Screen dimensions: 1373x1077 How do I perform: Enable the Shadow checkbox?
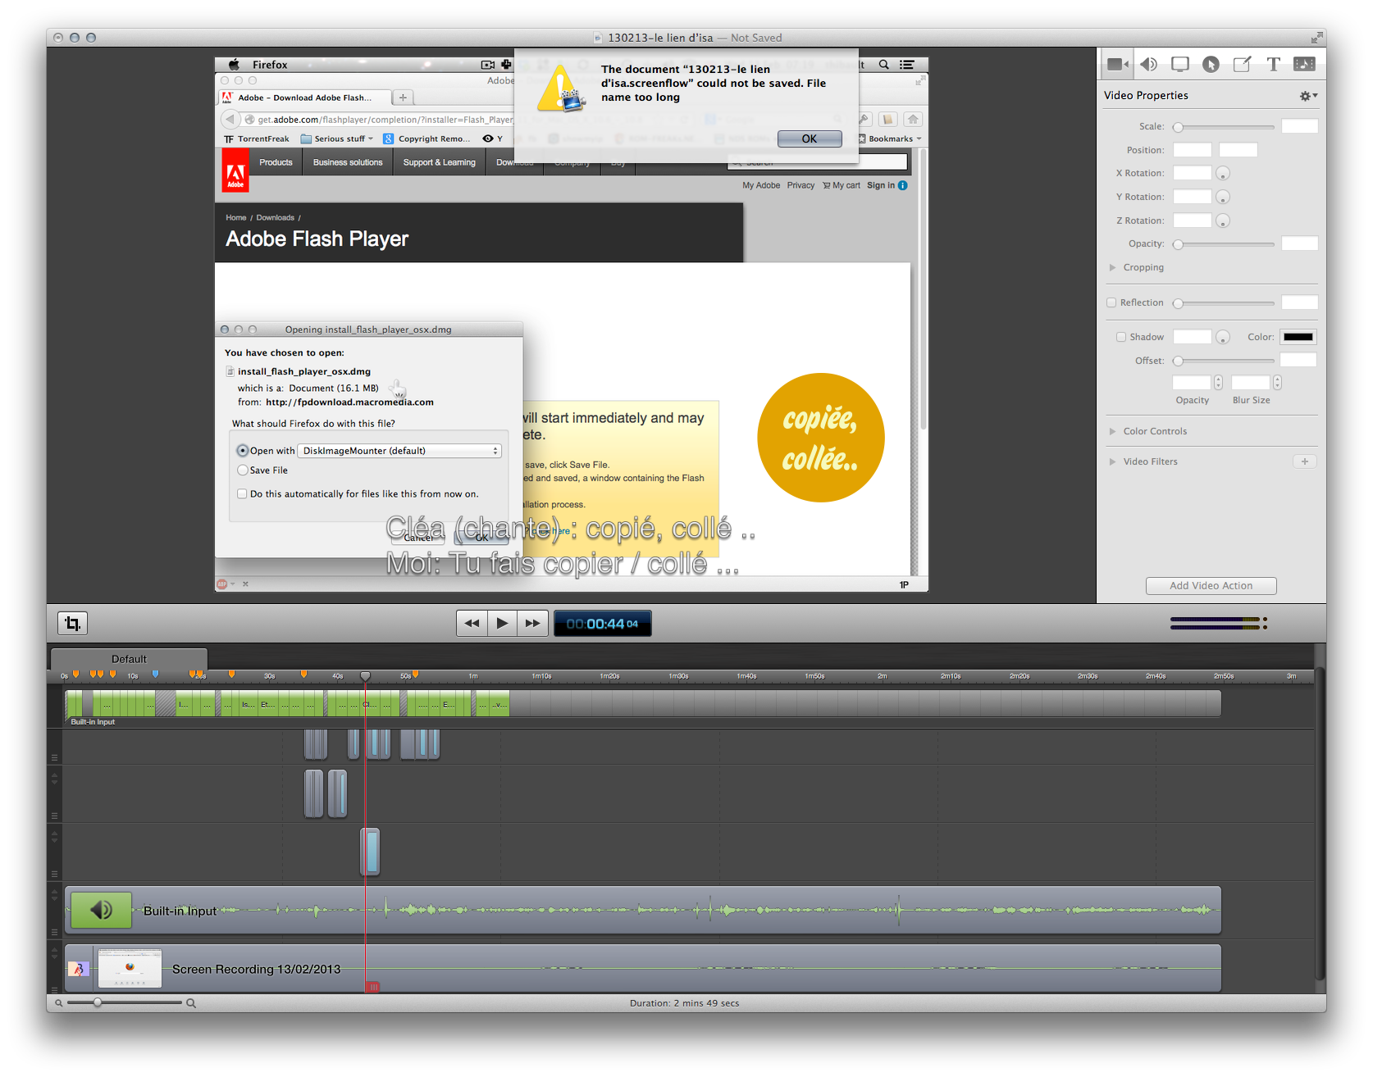(1120, 337)
